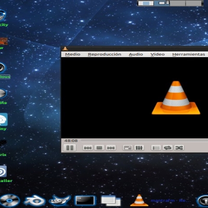Switch to second workspace in pager
Image resolution: width=208 pixels, height=208 pixels.
point(162,3)
